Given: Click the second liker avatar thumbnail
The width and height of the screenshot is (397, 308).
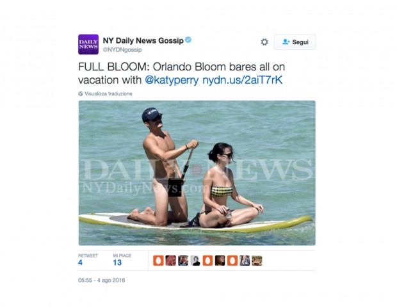Looking at the screenshot, I should click(171, 261).
